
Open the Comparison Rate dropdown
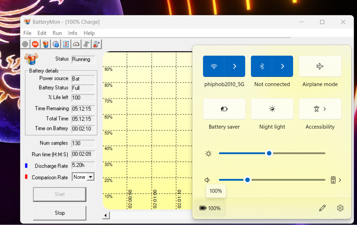click(90, 177)
